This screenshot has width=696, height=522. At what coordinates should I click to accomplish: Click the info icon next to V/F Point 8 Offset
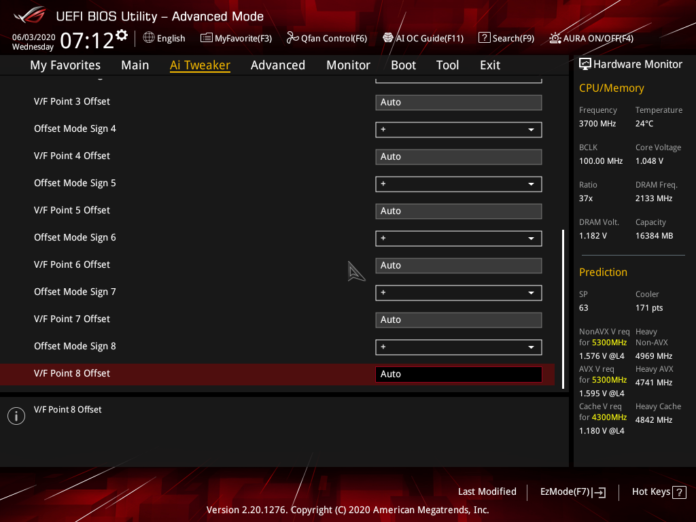pyautogui.click(x=16, y=415)
